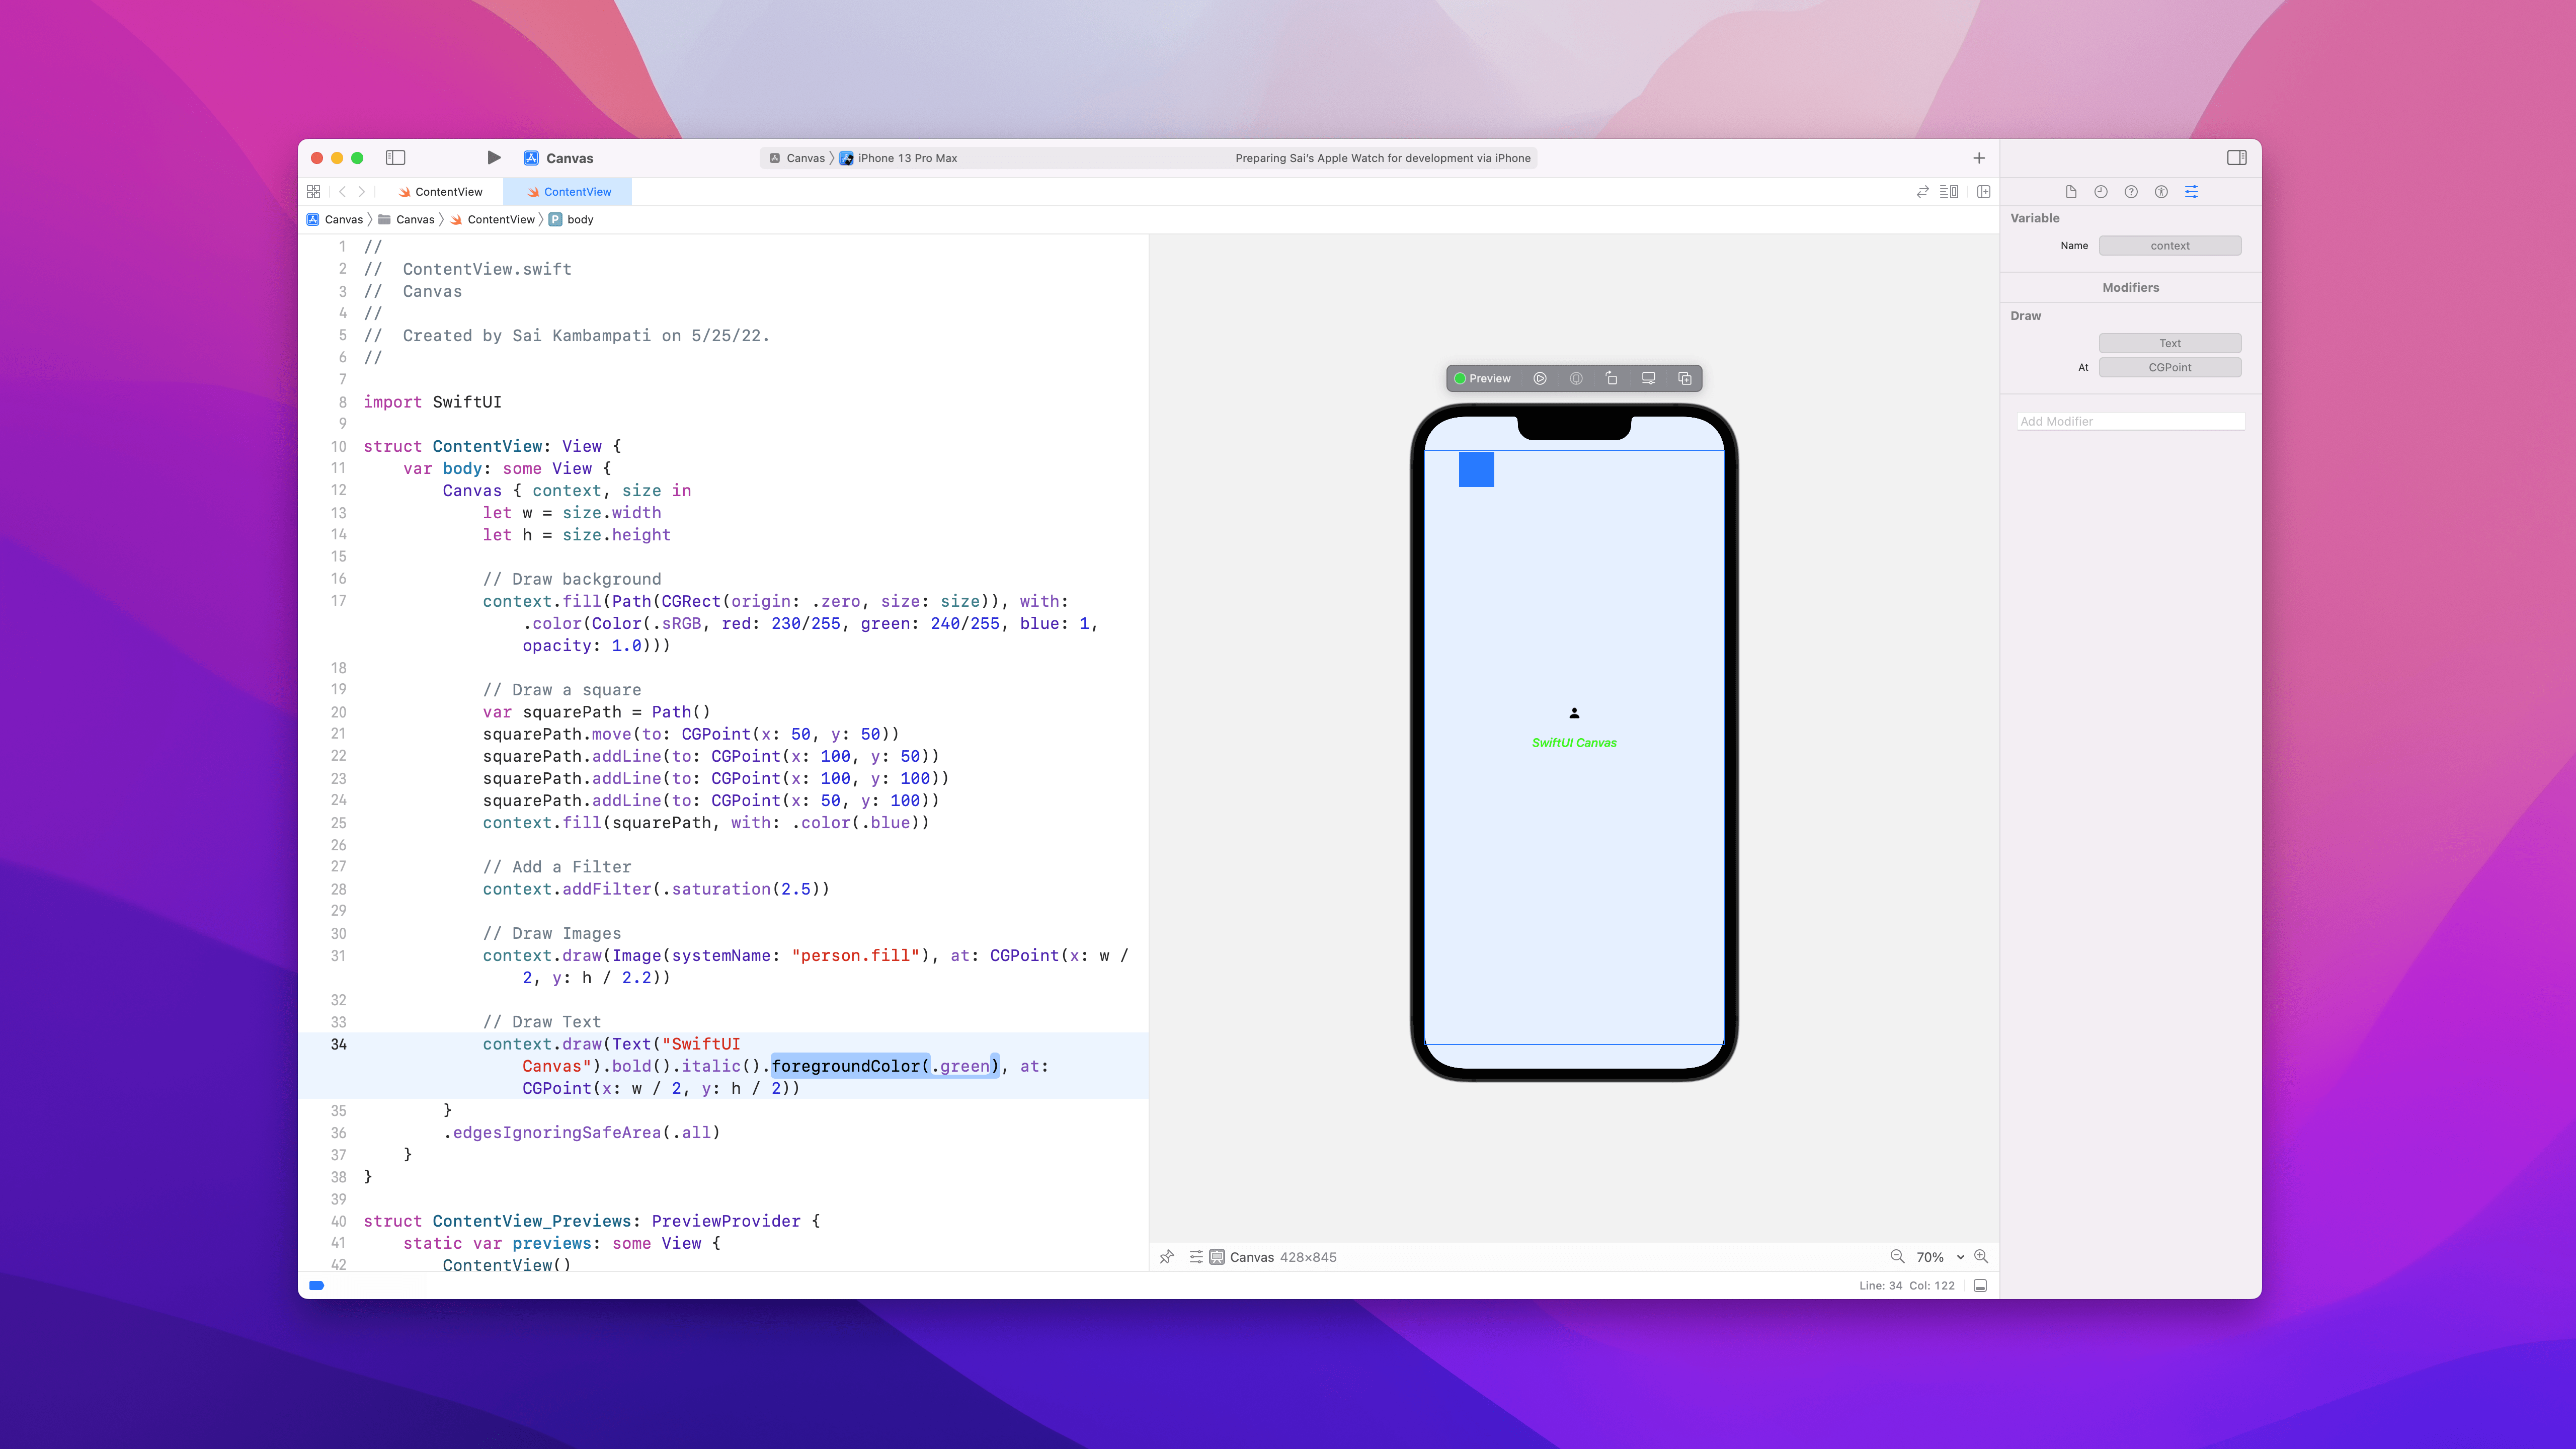The width and height of the screenshot is (2576, 1449).
Task: Open the iPhone 13 Pro Max destination selector
Action: 906,158
